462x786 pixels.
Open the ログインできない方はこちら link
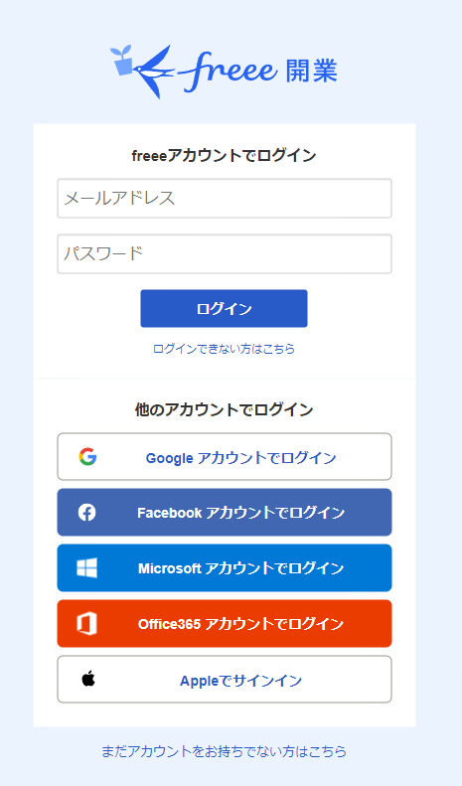224,349
